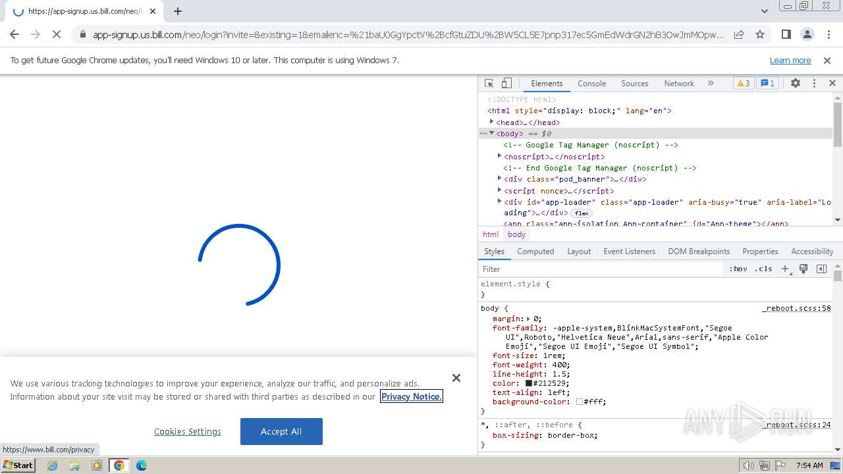Switch to the Elements tab

547,84
